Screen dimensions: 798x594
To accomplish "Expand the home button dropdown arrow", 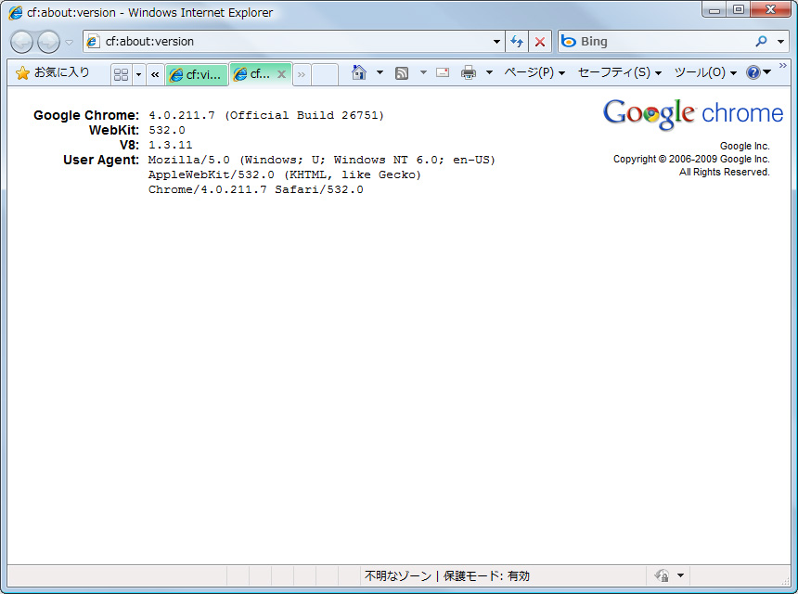I will click(380, 71).
